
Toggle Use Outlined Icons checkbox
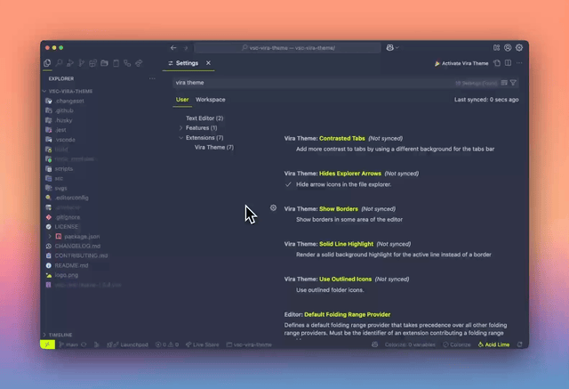[288, 290]
